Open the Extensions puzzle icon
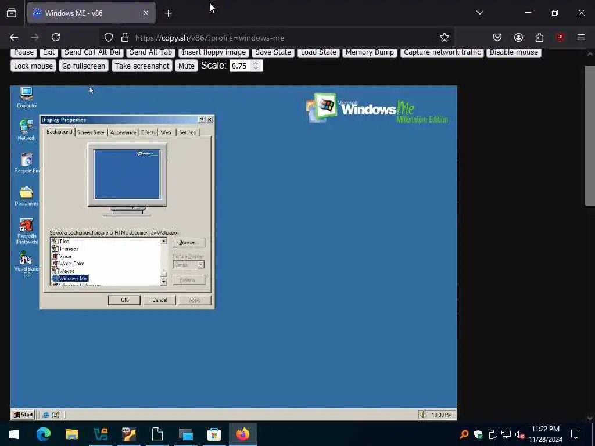595x446 pixels. pyautogui.click(x=539, y=37)
